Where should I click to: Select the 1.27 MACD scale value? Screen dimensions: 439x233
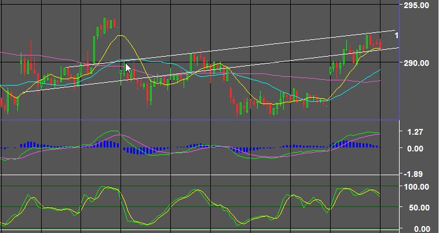point(415,132)
